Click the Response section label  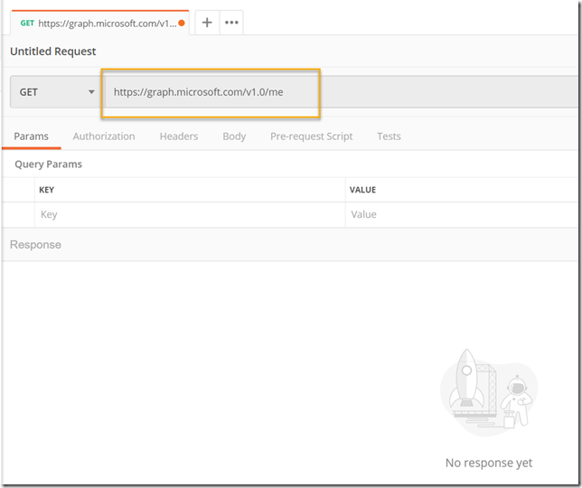click(x=35, y=245)
